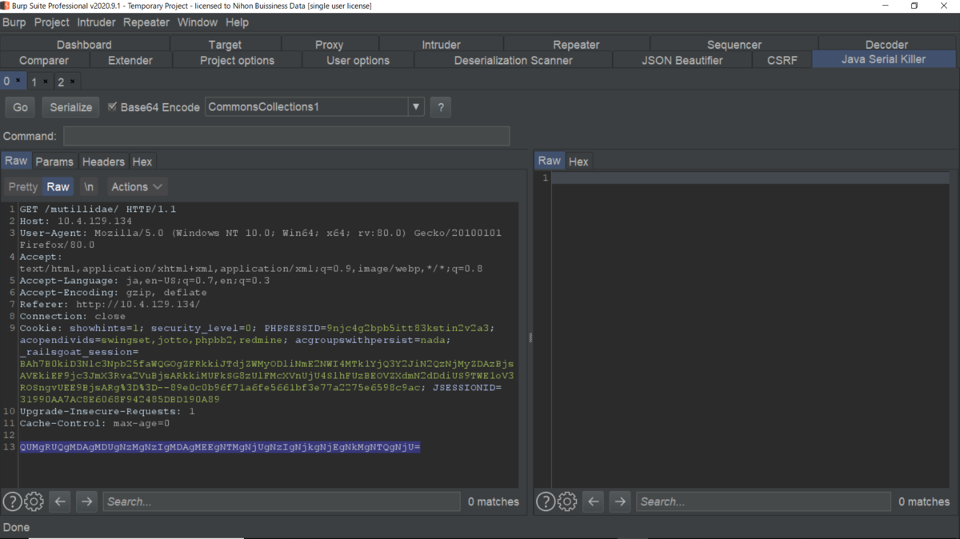Open the Deserialization Scanner tab
Screen dimensions: 960x539
514,60
